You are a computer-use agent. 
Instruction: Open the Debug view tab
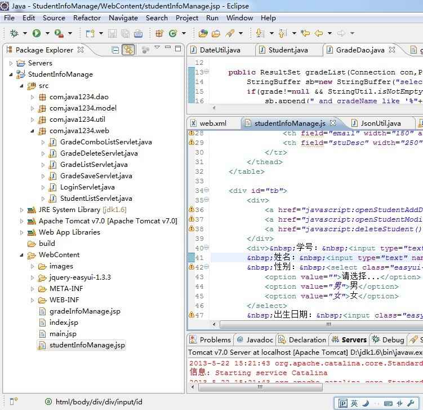(389, 340)
